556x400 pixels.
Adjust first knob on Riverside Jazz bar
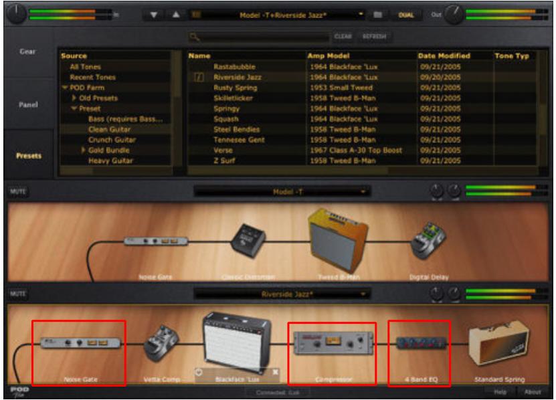pos(437,294)
